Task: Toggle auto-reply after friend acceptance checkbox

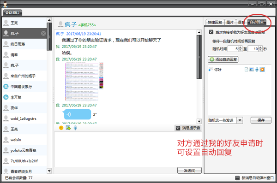Action: (211, 32)
